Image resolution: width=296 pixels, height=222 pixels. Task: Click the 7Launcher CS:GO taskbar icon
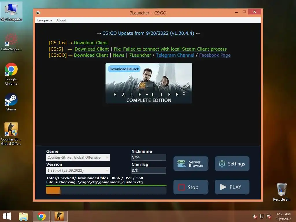coord(59,216)
